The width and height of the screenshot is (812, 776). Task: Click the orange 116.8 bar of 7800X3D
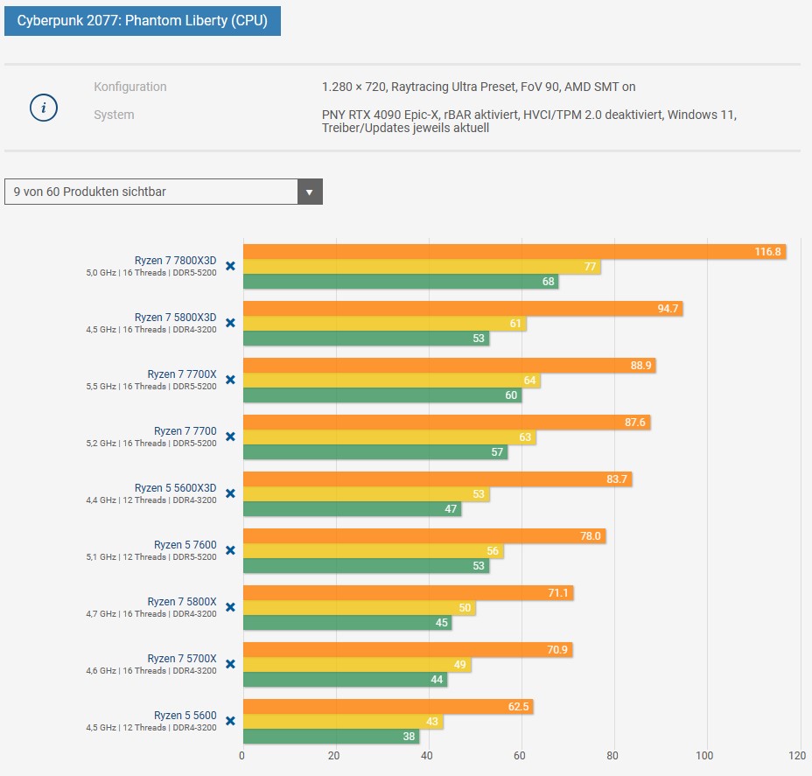pos(514,252)
